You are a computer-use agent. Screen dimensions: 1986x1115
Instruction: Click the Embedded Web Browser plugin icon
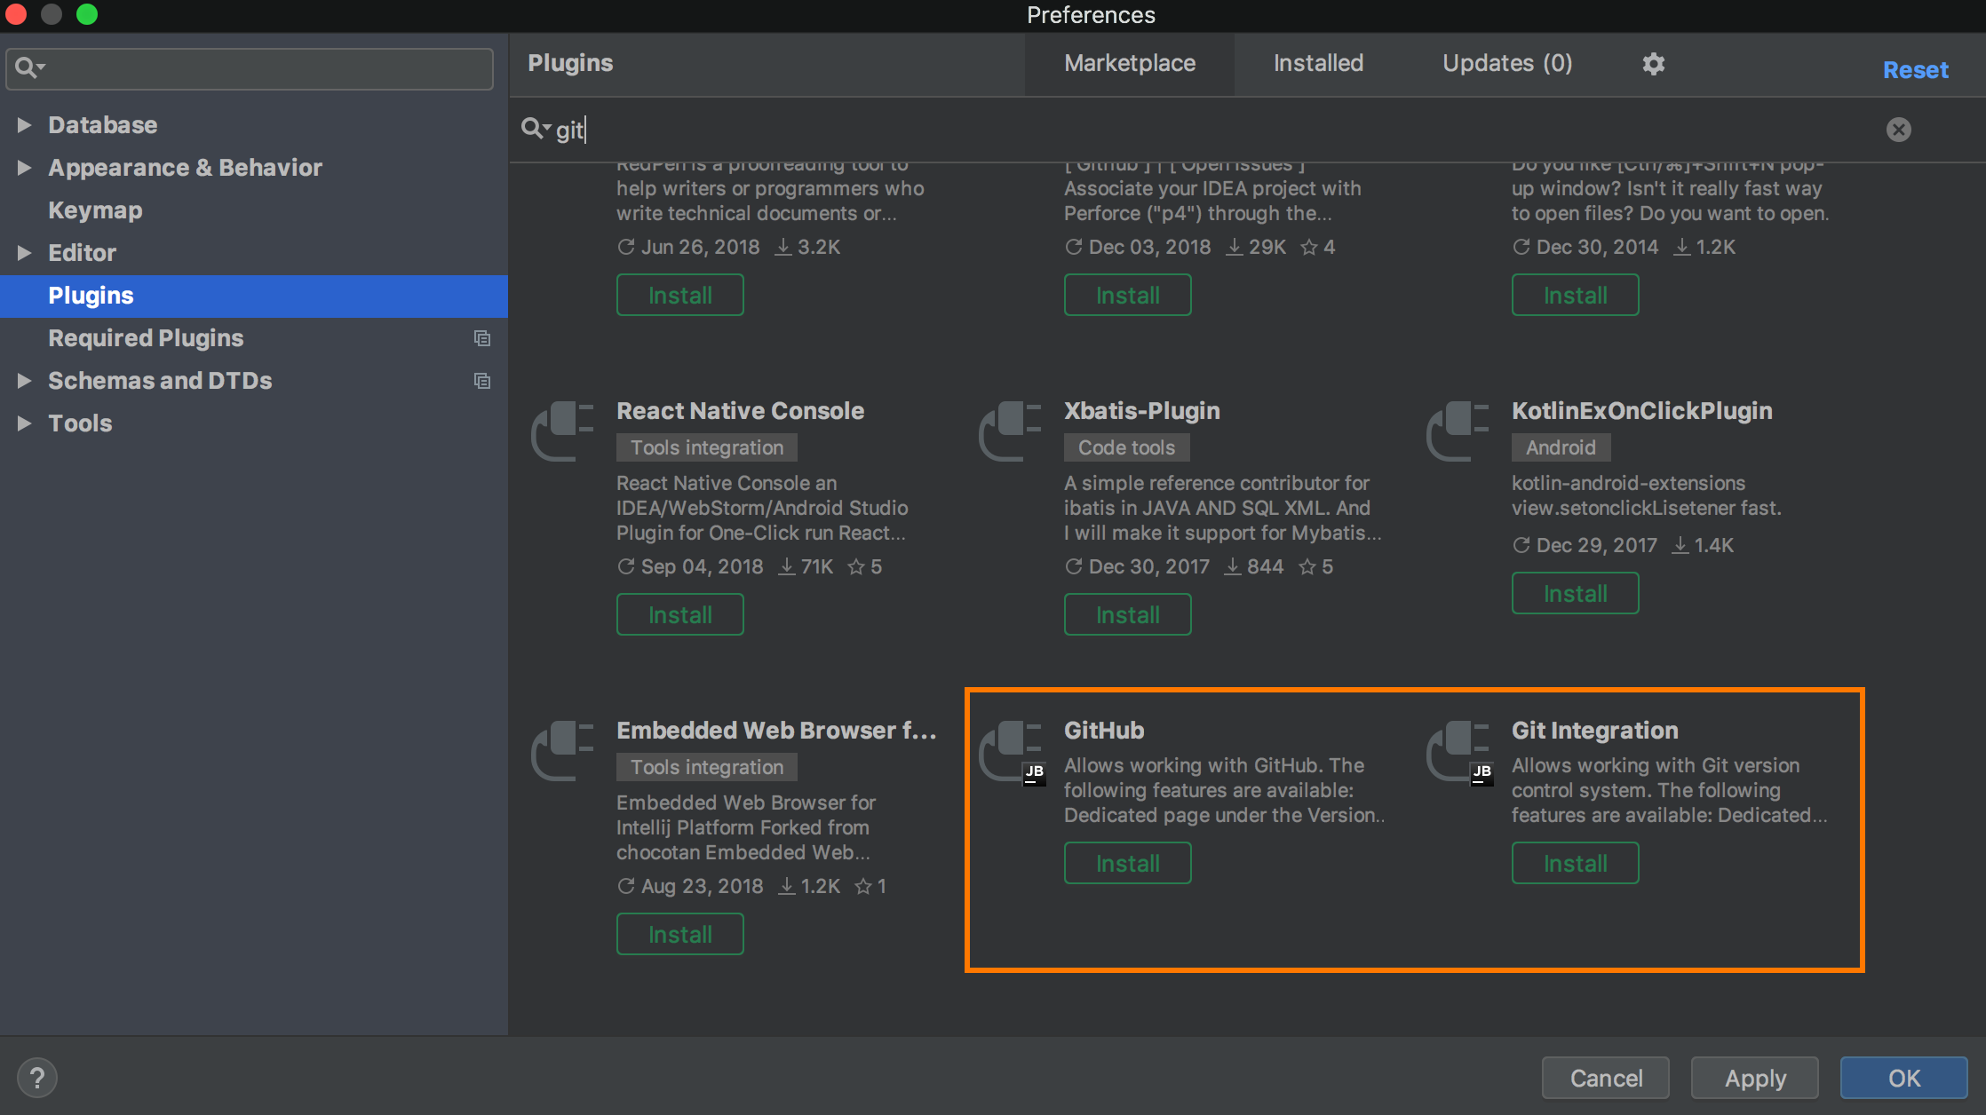coord(562,751)
